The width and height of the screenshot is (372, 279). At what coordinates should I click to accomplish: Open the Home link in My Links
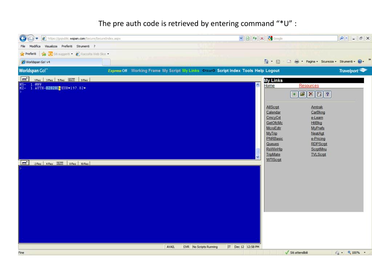(269, 86)
